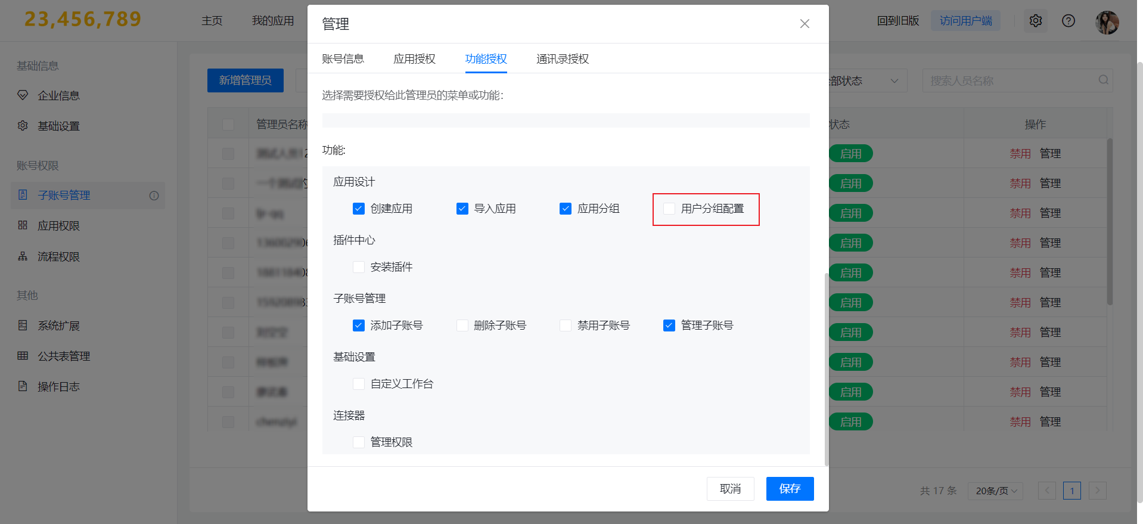This screenshot has height=524, width=1143.
Task: Click the 操作日志 document icon in sidebar
Action: (23, 386)
